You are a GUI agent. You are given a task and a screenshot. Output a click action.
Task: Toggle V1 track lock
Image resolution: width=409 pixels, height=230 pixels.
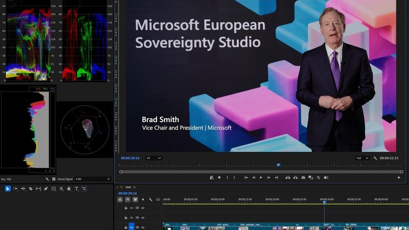click(126, 227)
